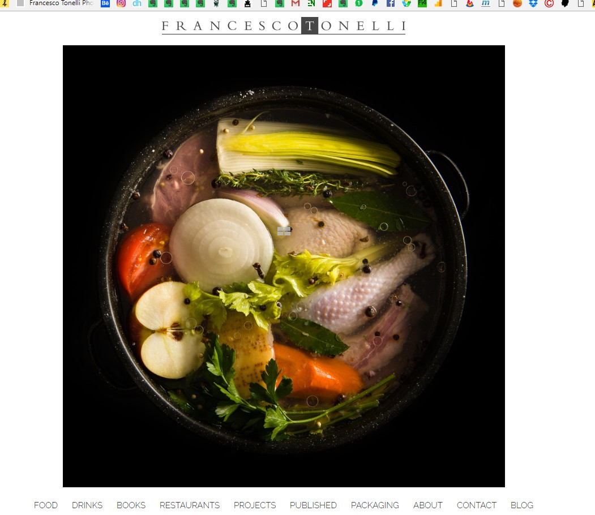The image size is (595, 515).
Task: Open the Gmail bookmark icon
Action: pyautogui.click(x=295, y=3)
